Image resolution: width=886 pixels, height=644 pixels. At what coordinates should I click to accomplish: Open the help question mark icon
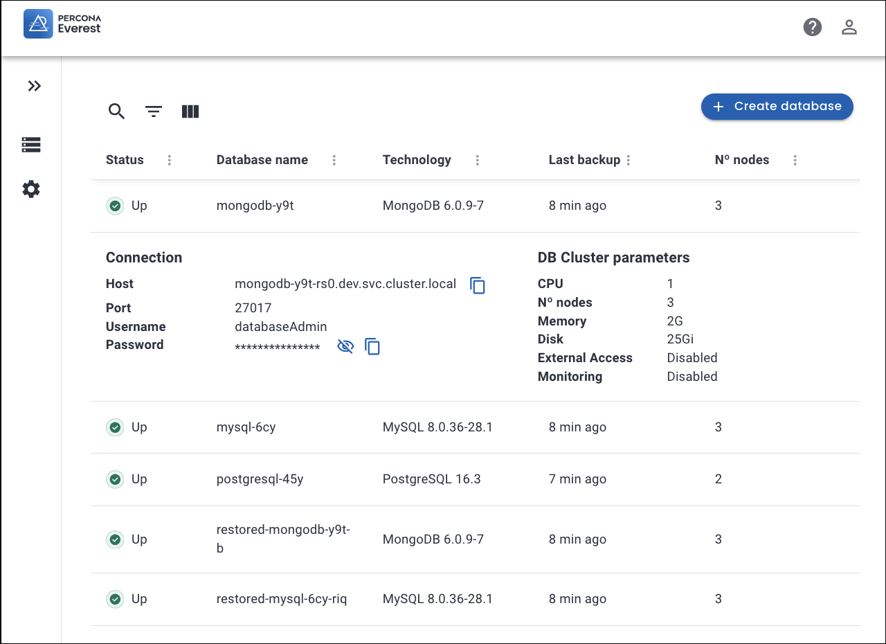(x=812, y=27)
